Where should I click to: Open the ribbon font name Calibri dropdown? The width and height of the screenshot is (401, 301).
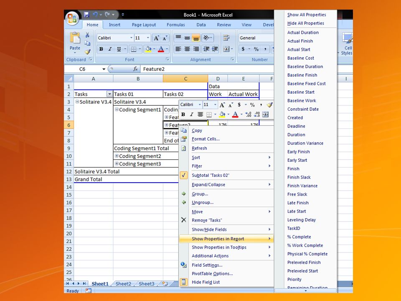[131, 38]
